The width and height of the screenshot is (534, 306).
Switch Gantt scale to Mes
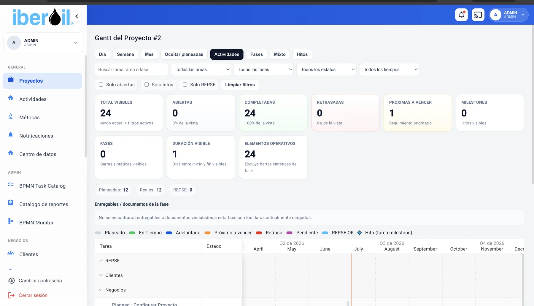[149, 54]
